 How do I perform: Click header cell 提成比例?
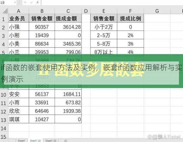[130, 19]
